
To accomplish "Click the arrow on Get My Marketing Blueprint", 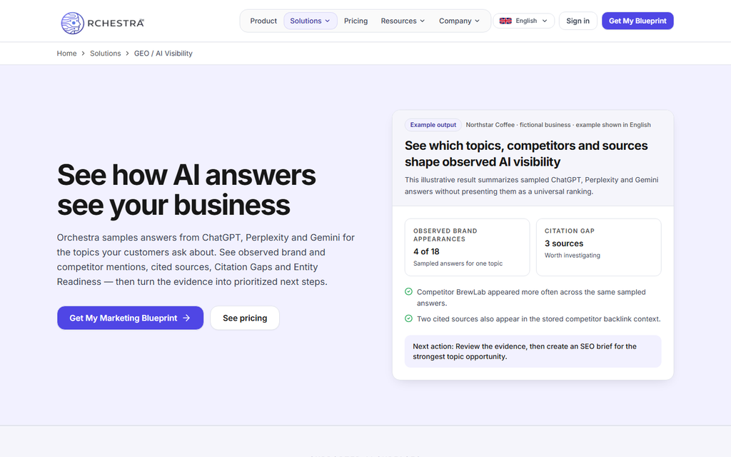I will coord(186,318).
